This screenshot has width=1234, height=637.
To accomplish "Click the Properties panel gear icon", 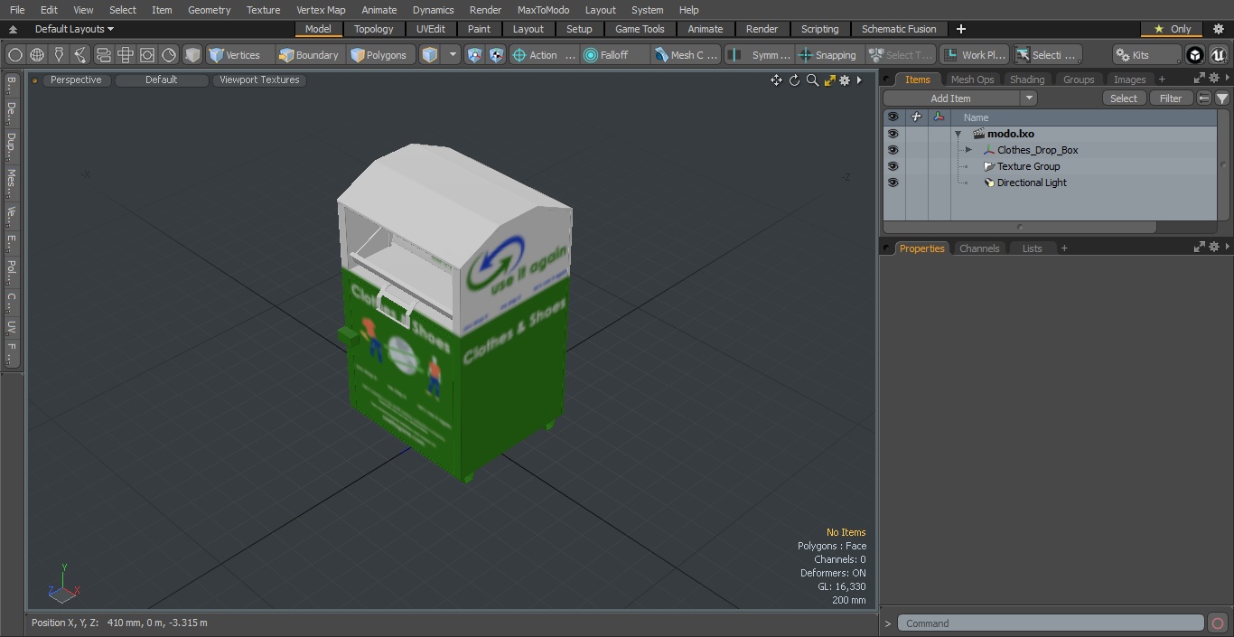I will pyautogui.click(x=1214, y=247).
